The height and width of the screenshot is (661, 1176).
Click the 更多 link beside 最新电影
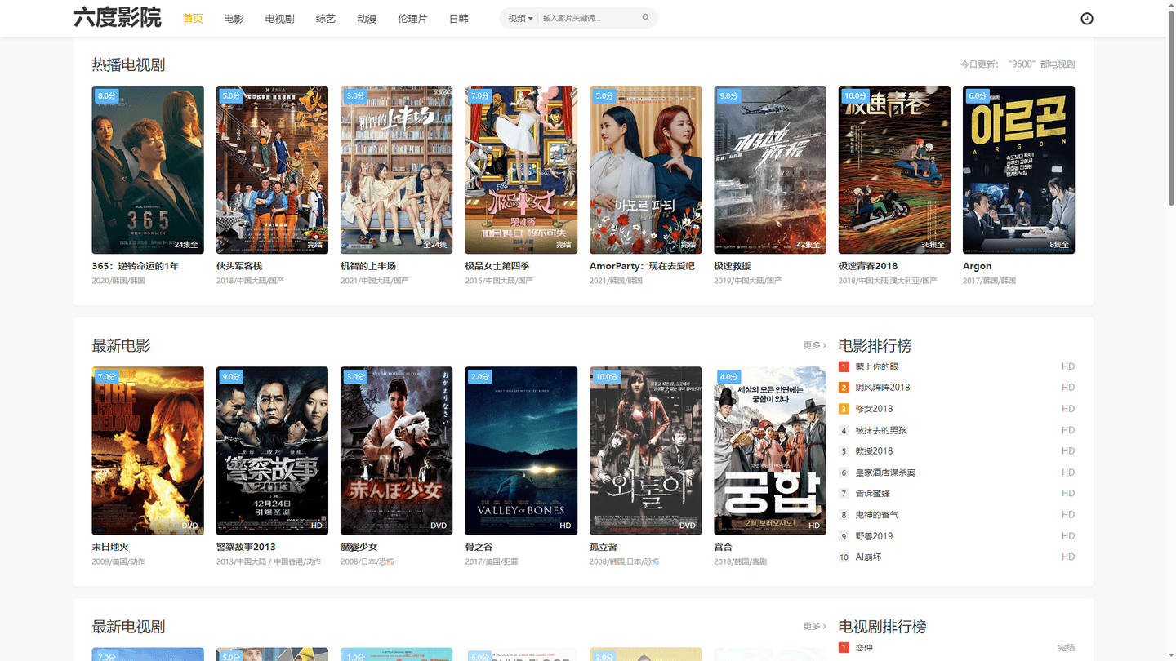[814, 345]
